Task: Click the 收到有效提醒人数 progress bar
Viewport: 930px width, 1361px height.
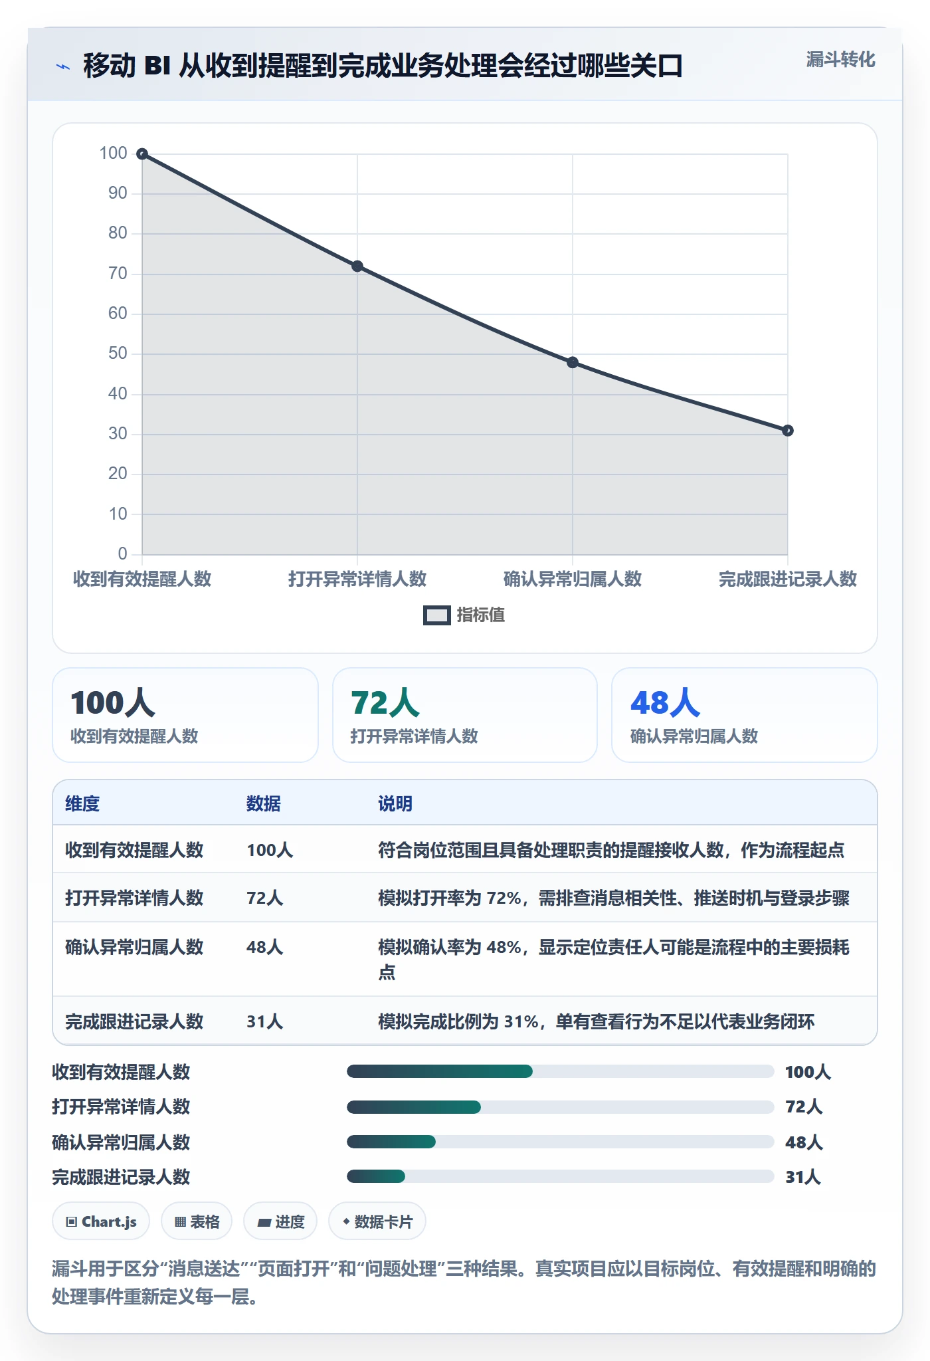Action: click(x=560, y=1071)
